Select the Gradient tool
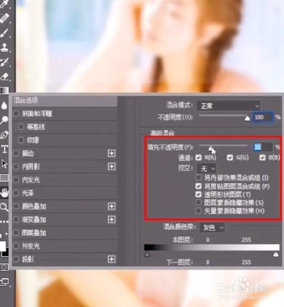Image resolution: width=284 pixels, height=307 pixels. 4,90
